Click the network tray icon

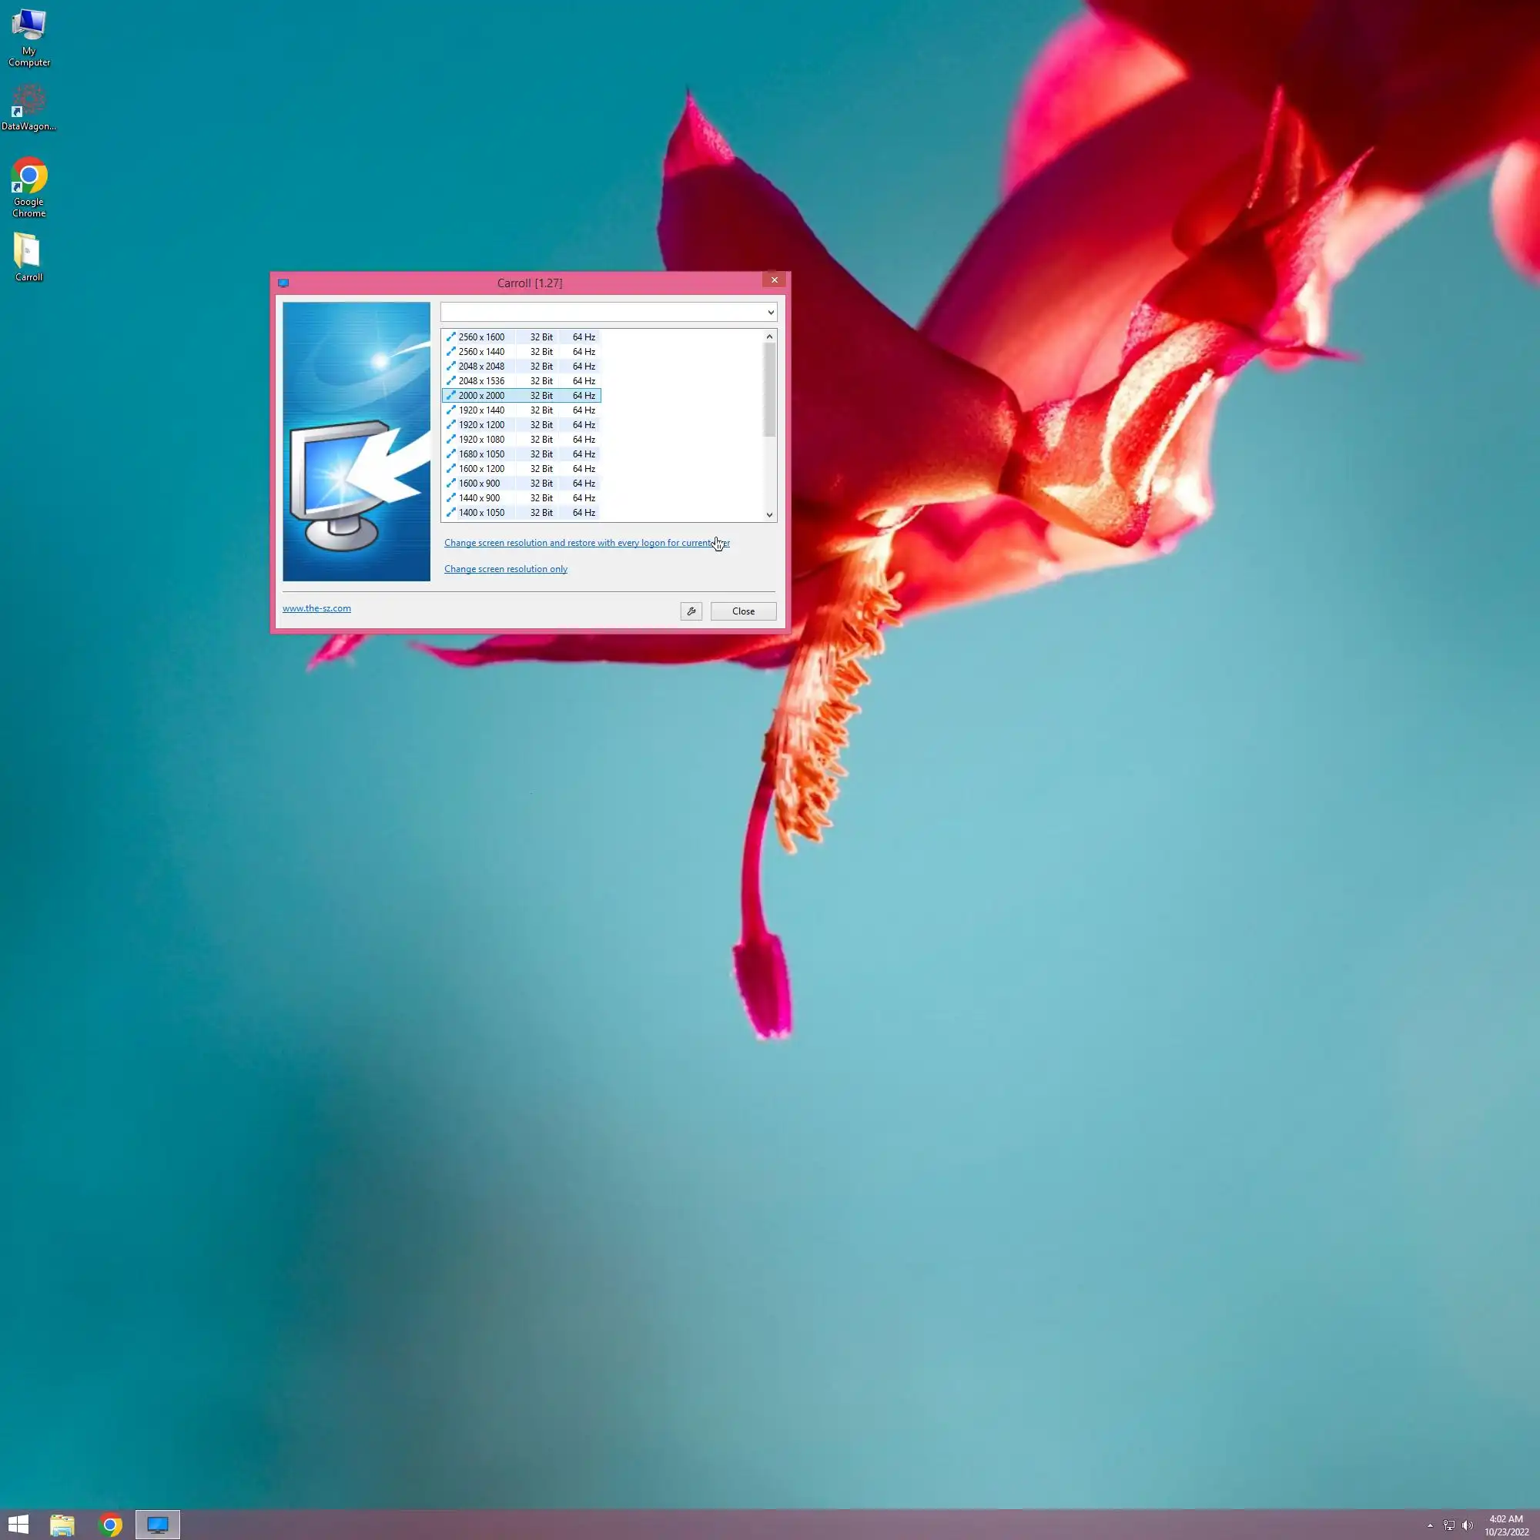coord(1448,1525)
